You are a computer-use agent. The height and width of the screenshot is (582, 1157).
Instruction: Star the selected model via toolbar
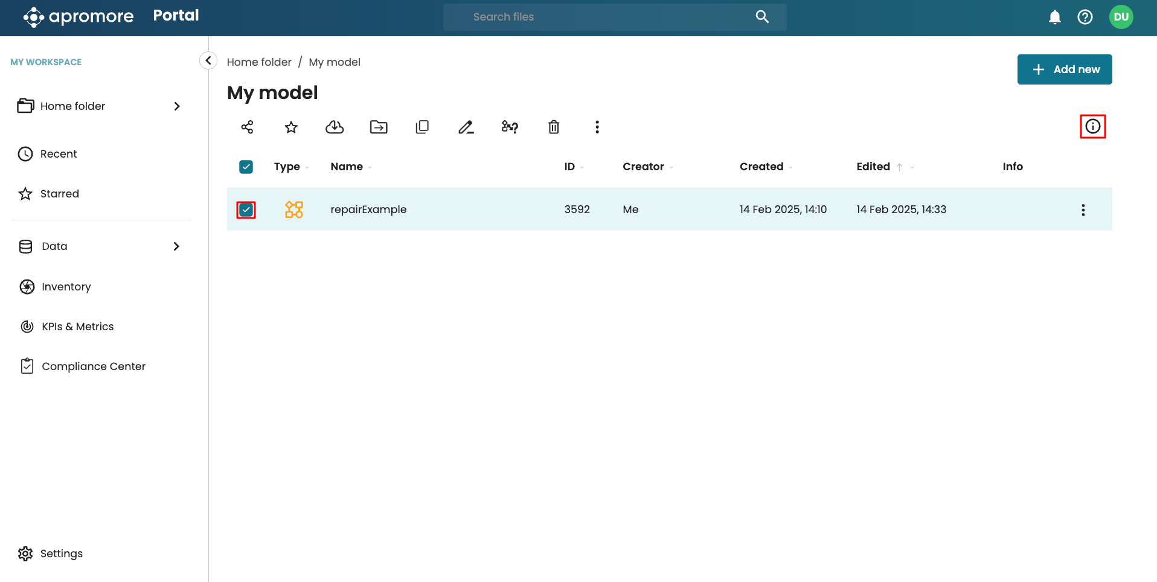coord(291,127)
